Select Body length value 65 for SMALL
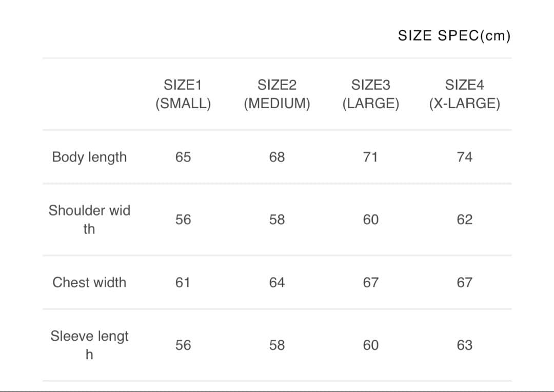The height and width of the screenshot is (392, 554). (183, 157)
